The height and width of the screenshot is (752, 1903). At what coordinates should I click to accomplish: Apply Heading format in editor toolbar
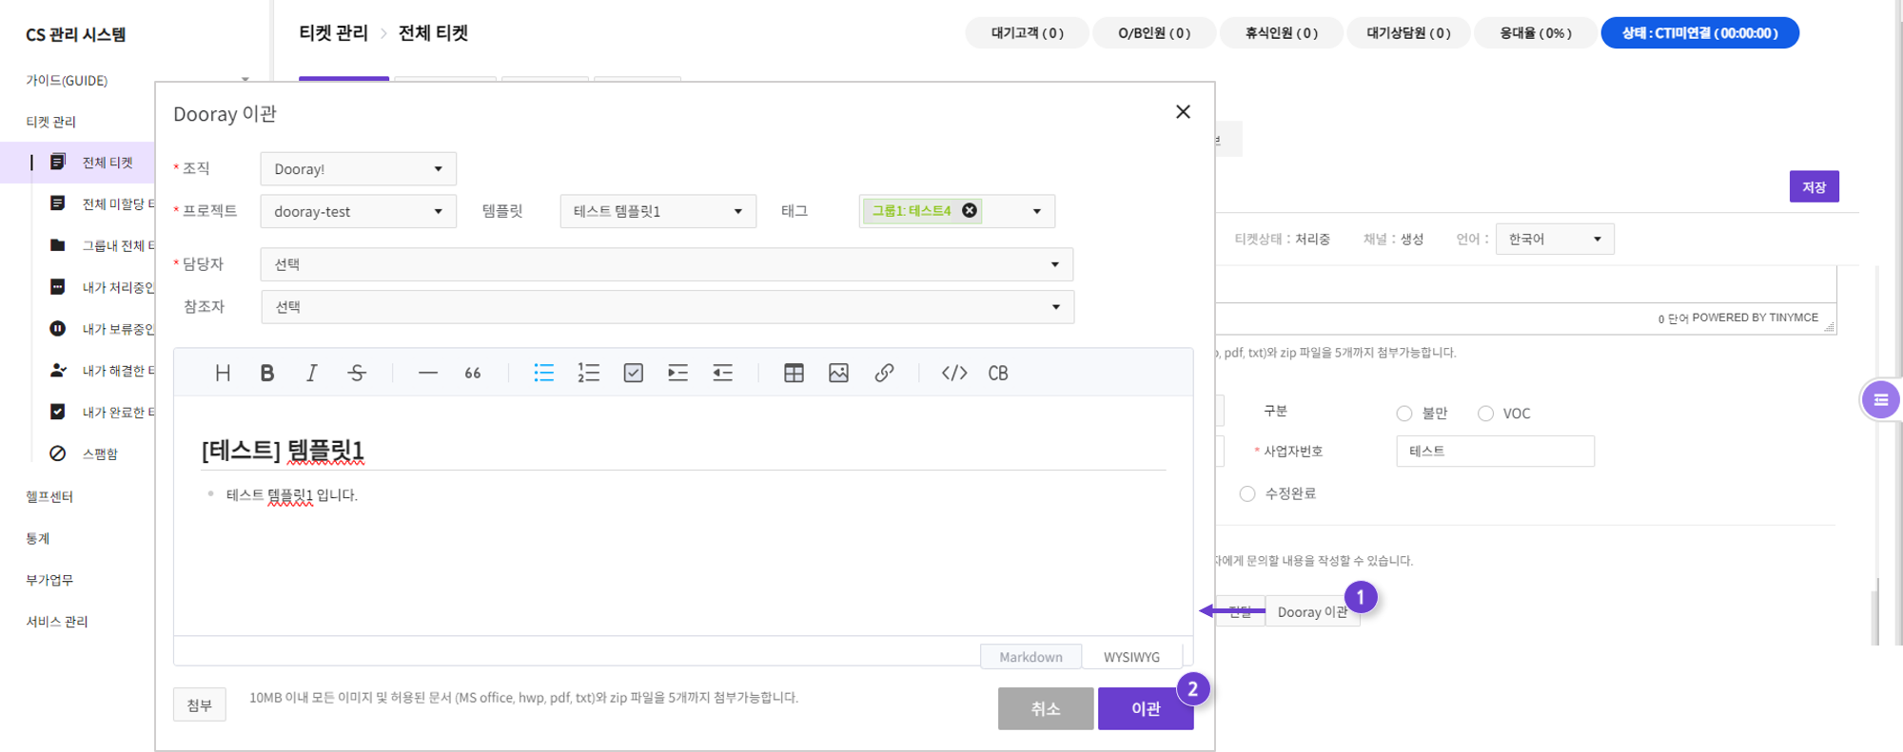[x=223, y=373]
